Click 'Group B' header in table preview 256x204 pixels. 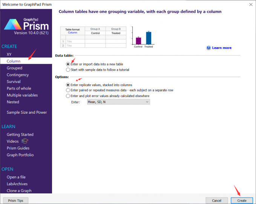(116, 29)
